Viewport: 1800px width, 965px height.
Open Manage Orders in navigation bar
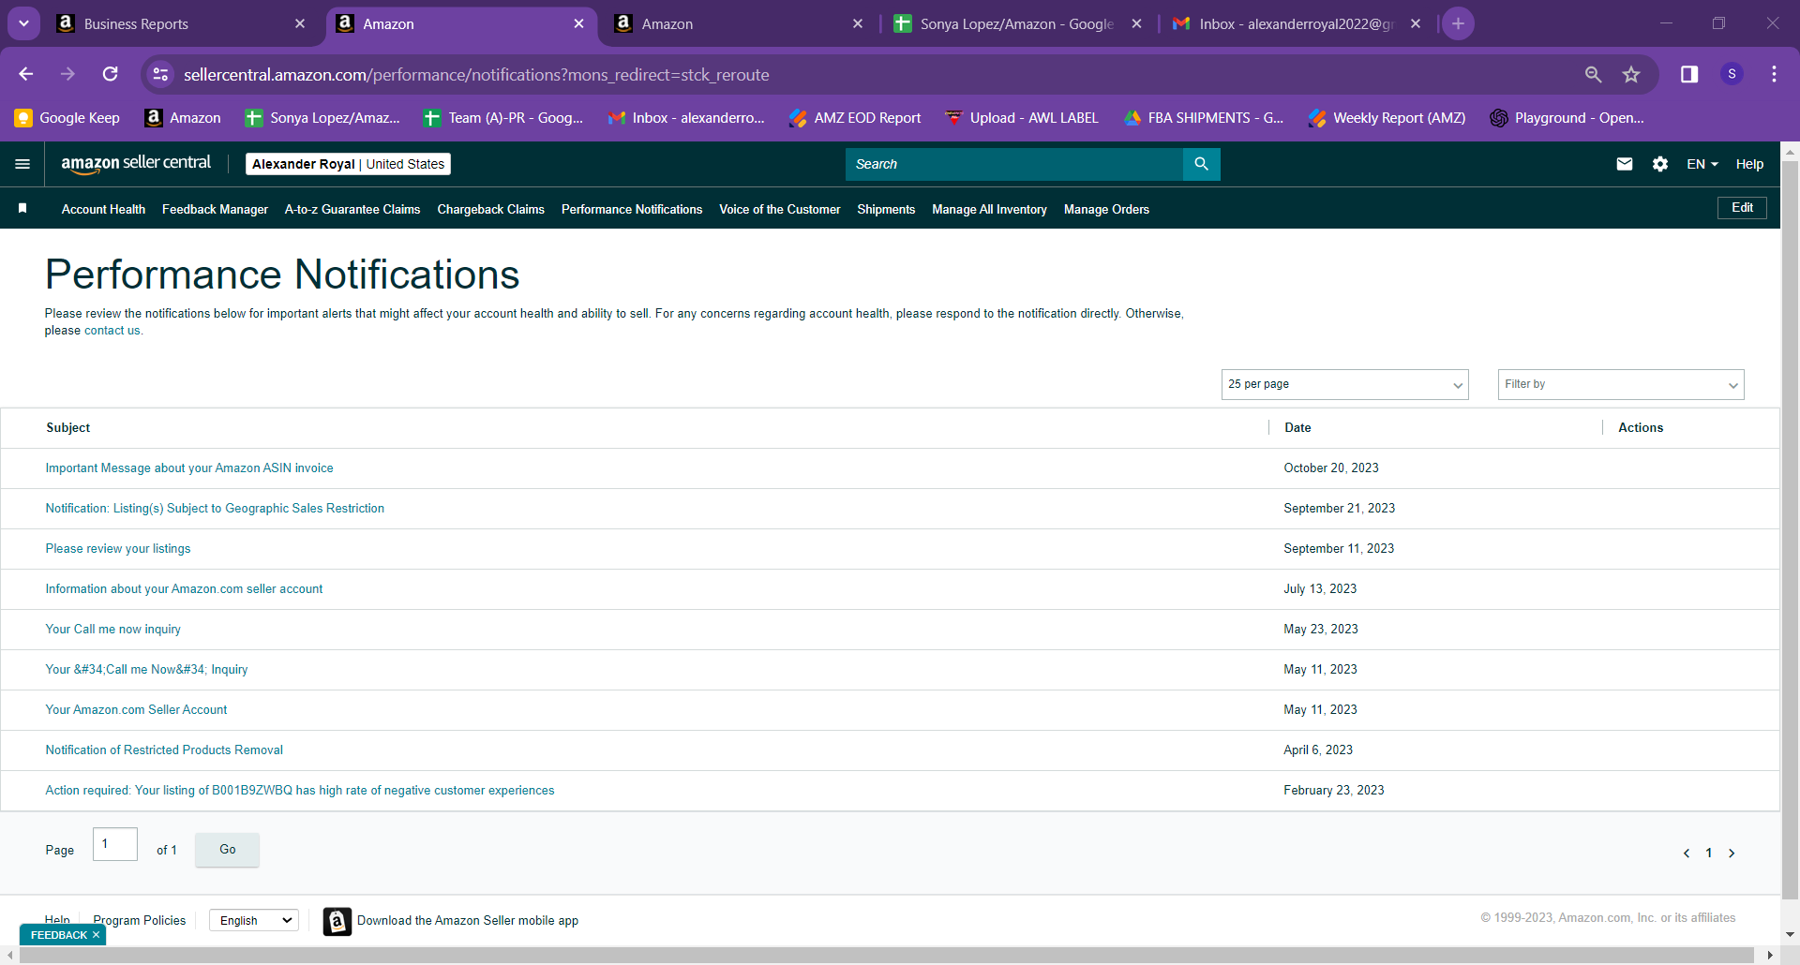pos(1106,209)
